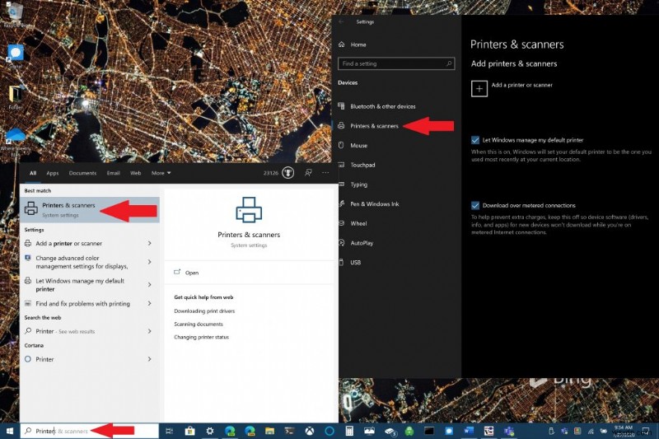Open Scanning documents help link

199,325
